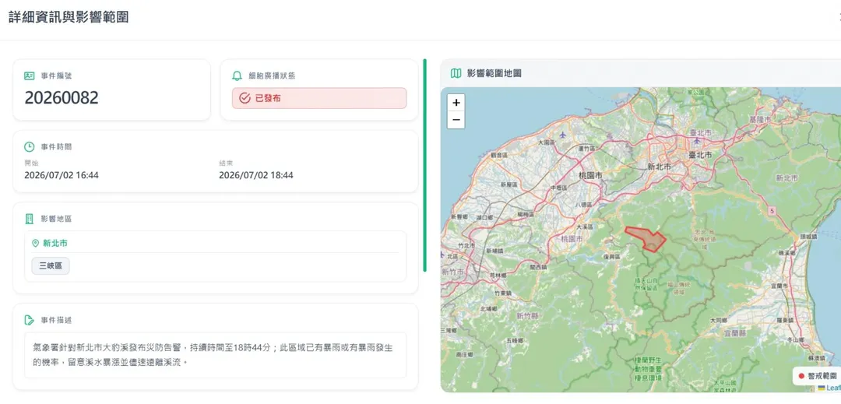Click the building icon beside 影響地區
Viewport: 841px width, 404px height.
[30, 219]
